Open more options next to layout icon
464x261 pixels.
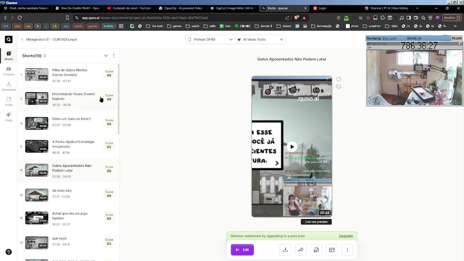(x=347, y=250)
